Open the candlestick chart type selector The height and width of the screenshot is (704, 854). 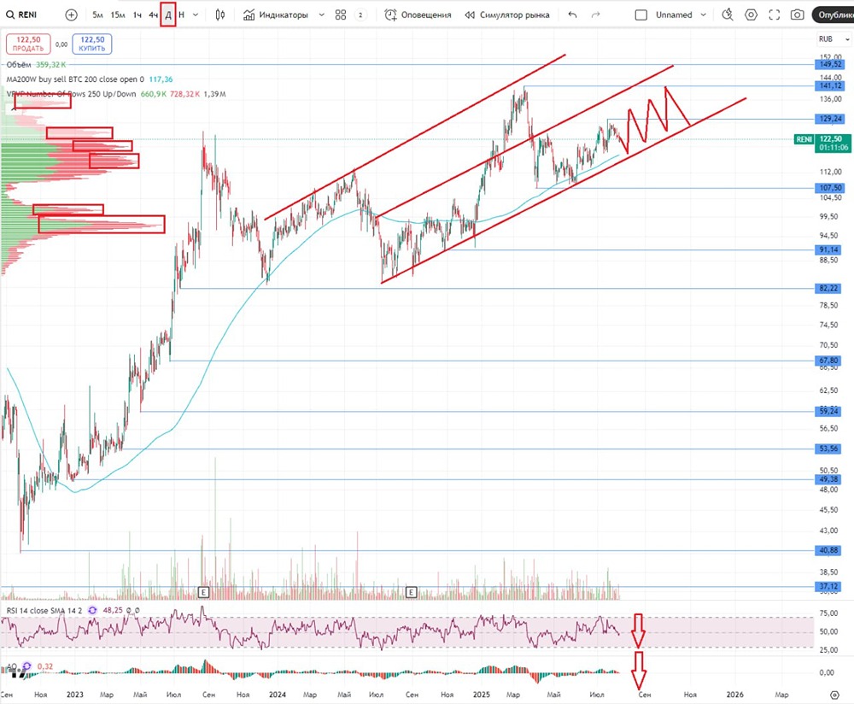220,15
